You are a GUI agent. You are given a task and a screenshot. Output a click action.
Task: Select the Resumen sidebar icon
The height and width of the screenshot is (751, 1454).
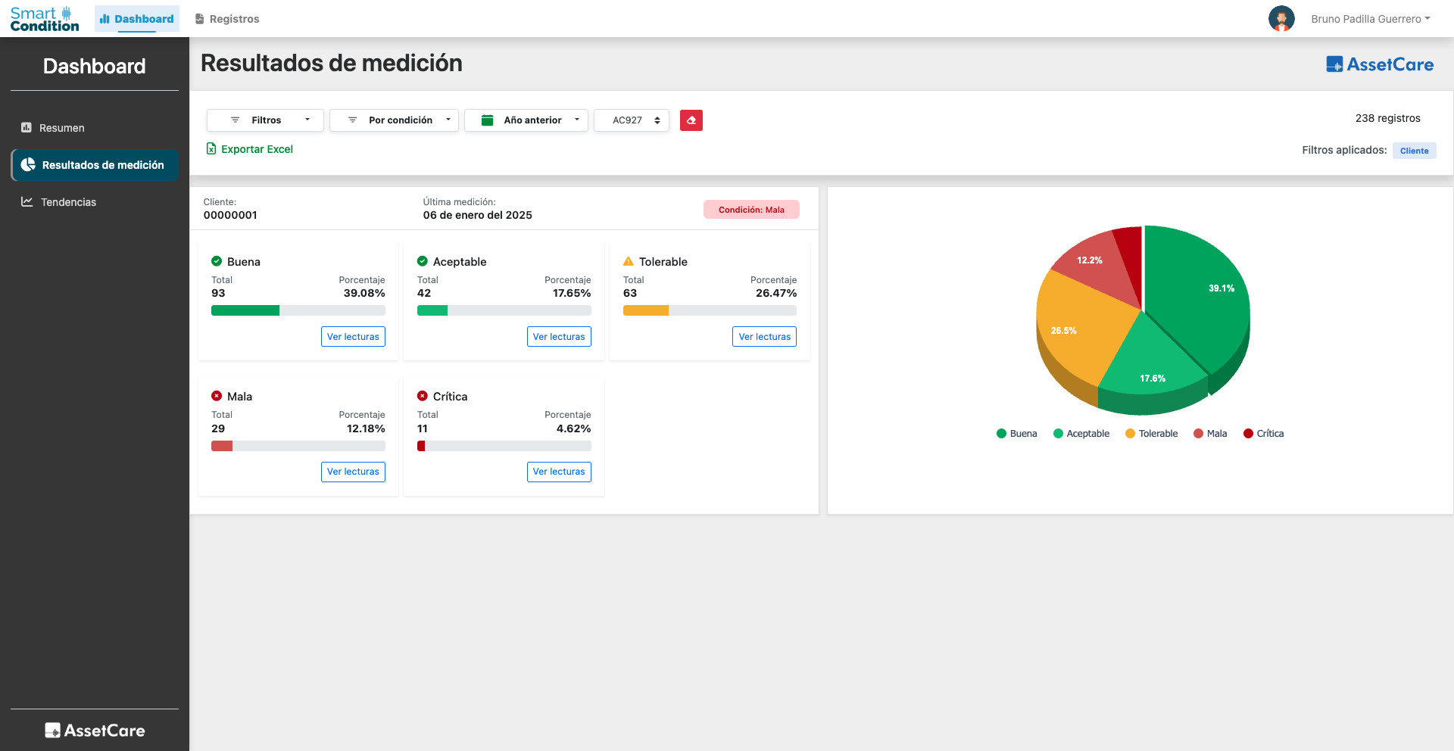[27, 128]
